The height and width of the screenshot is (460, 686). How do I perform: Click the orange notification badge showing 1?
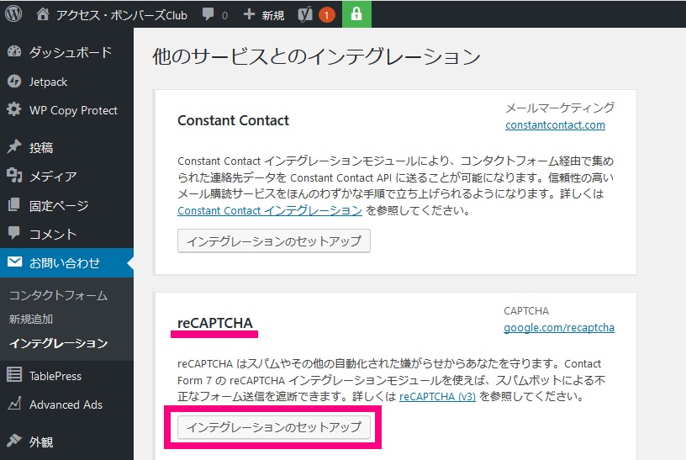pyautogui.click(x=326, y=15)
